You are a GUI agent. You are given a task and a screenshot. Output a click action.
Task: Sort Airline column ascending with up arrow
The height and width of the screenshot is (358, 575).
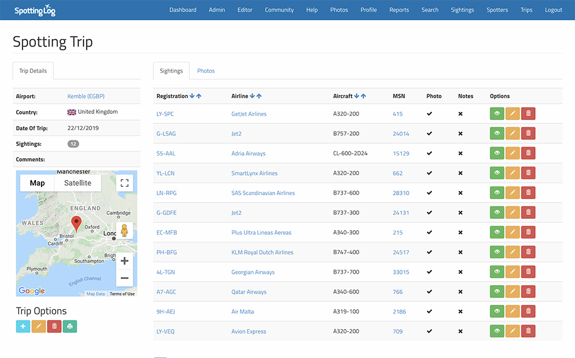pos(259,96)
